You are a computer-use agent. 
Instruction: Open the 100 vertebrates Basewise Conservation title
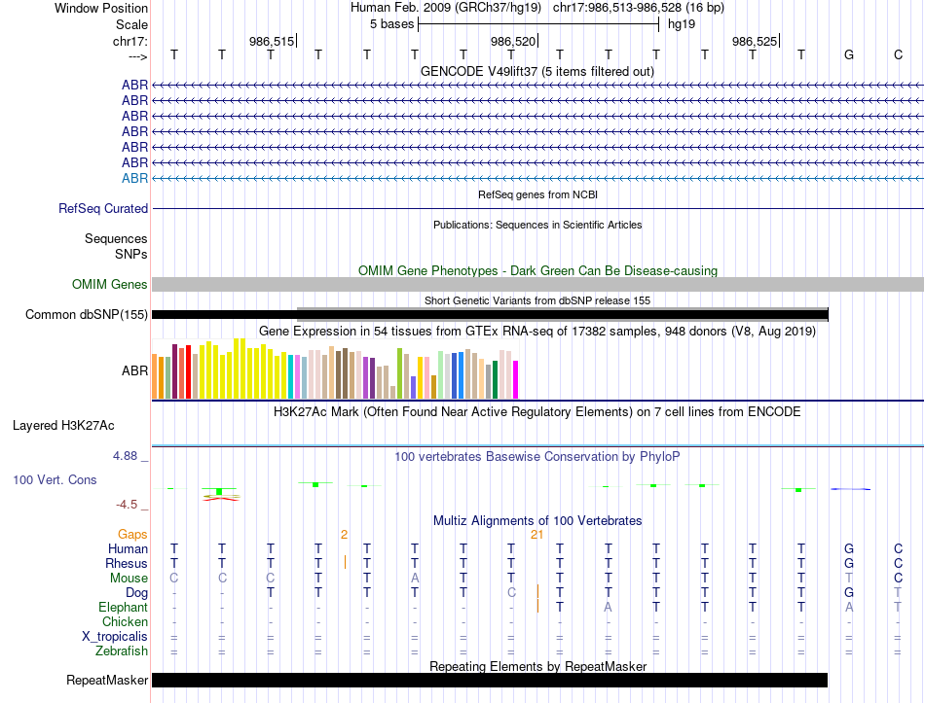point(536,456)
